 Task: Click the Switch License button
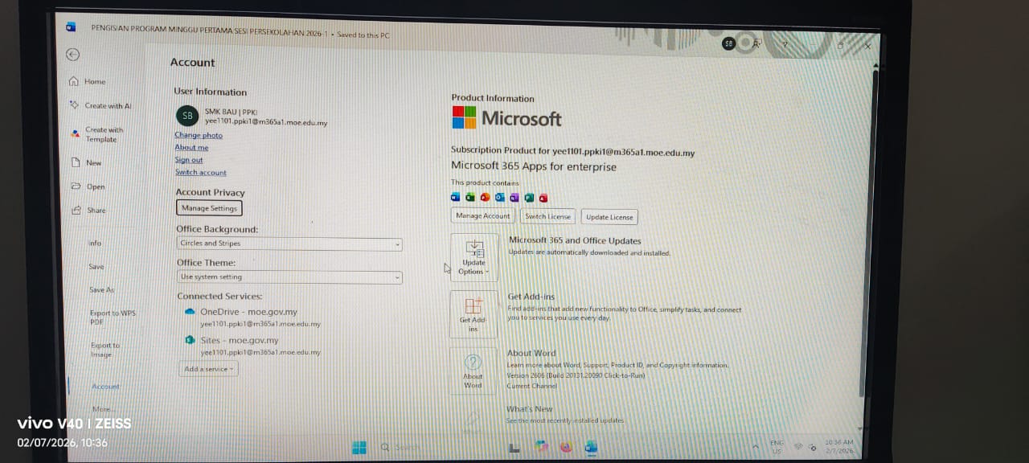click(x=547, y=216)
